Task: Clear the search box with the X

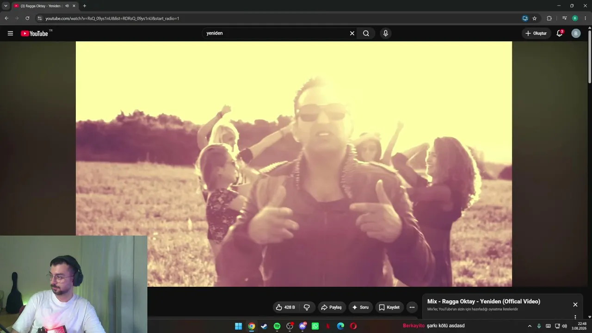Action: tap(352, 33)
